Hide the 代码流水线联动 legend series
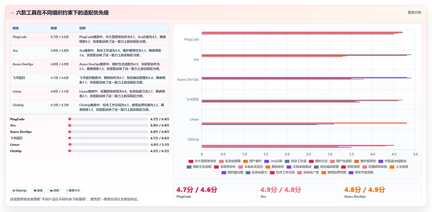Screen dimensions: 432x212 pos(393,161)
